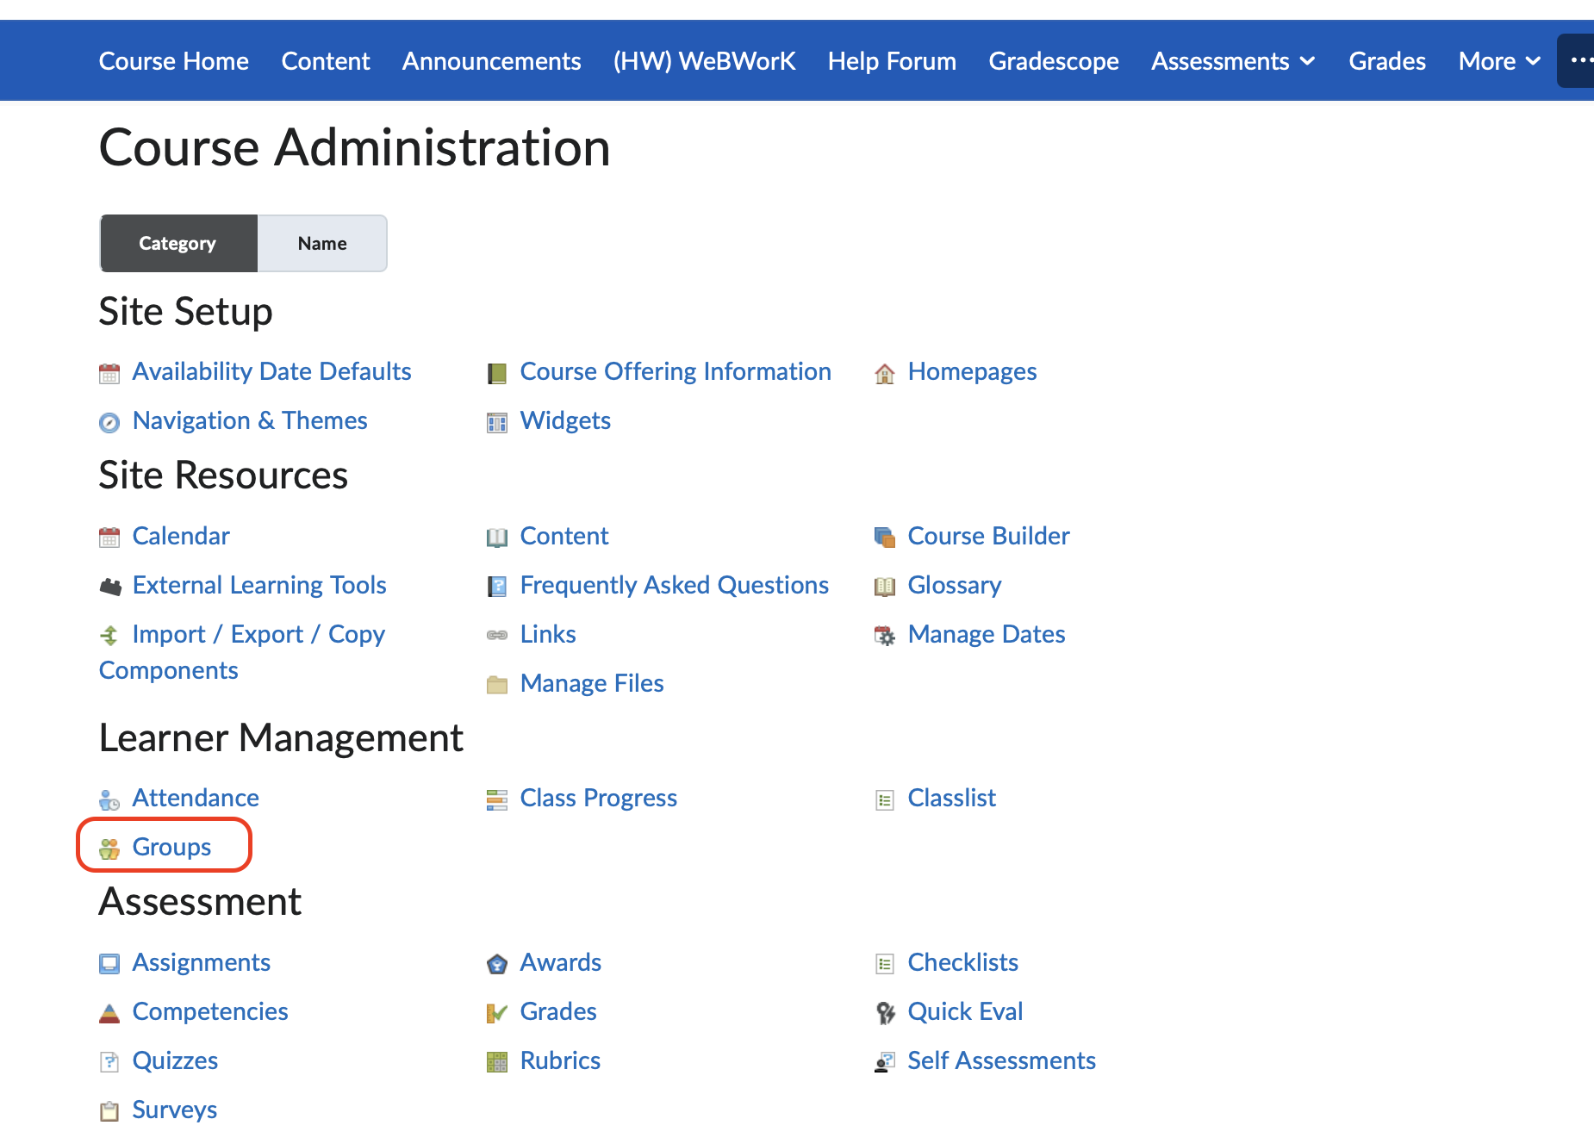Image resolution: width=1594 pixels, height=1144 pixels.
Task: Click the Awards badge icon
Action: tap(497, 964)
